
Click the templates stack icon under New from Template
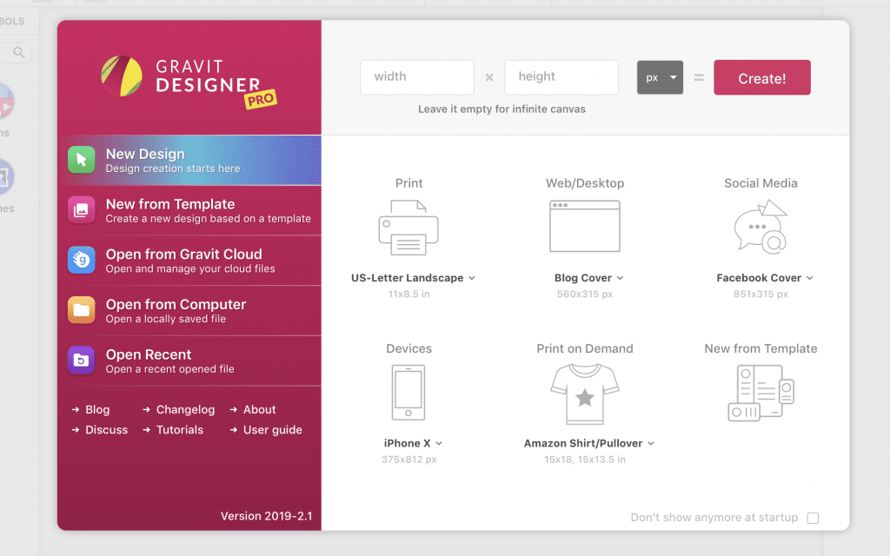click(760, 391)
